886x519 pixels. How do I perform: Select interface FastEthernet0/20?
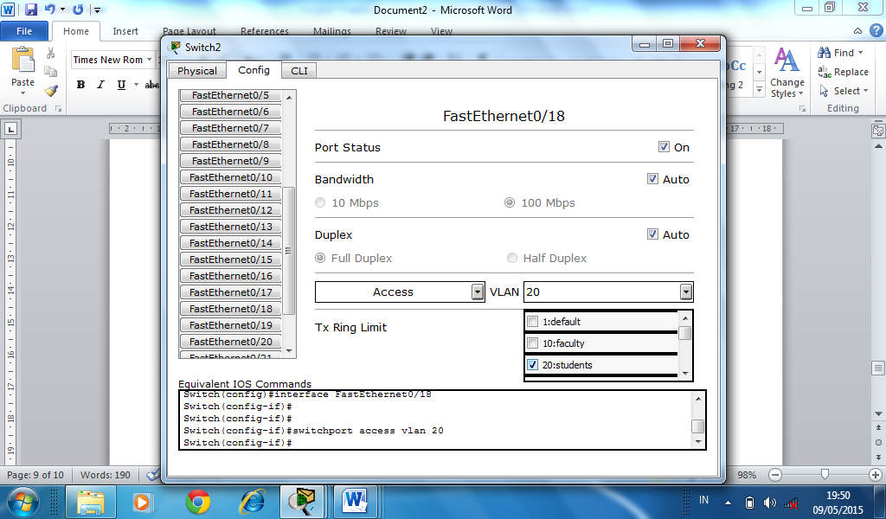pyautogui.click(x=230, y=341)
